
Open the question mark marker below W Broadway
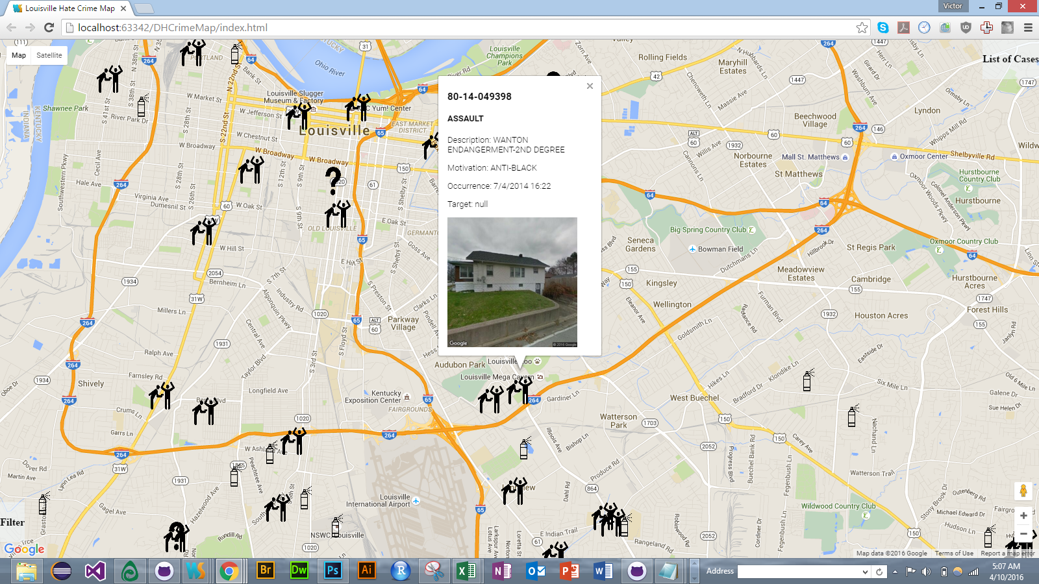point(333,181)
